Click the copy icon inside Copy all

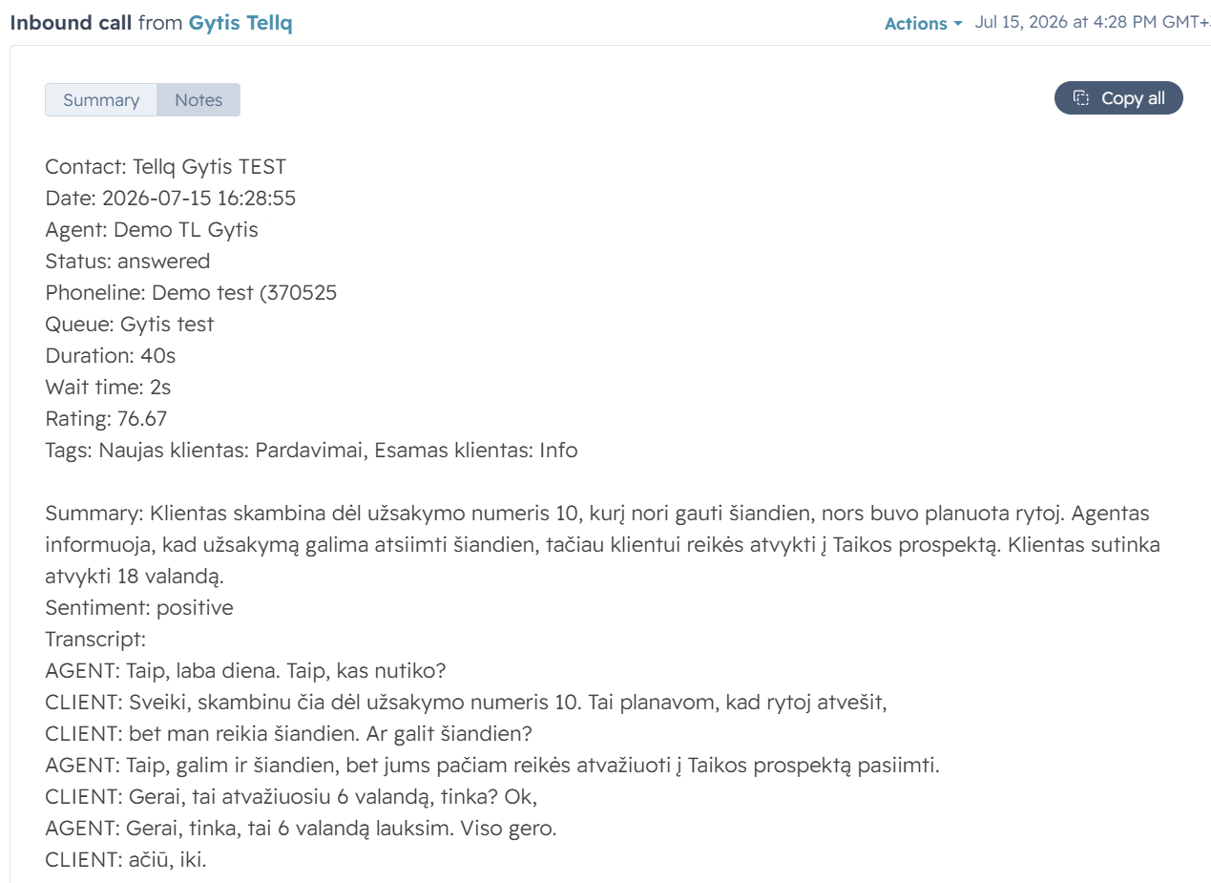(1081, 98)
